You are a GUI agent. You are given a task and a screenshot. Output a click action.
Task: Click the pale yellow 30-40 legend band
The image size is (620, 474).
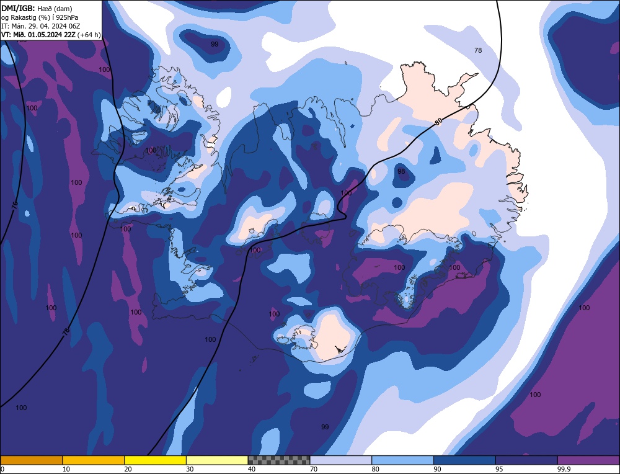point(217,460)
